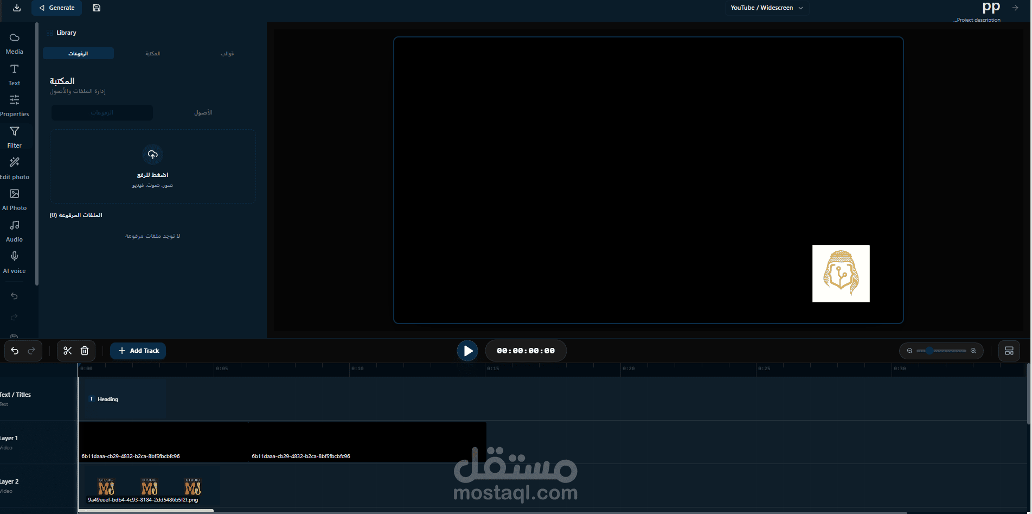Click the project name 'pp'

pos(991,7)
